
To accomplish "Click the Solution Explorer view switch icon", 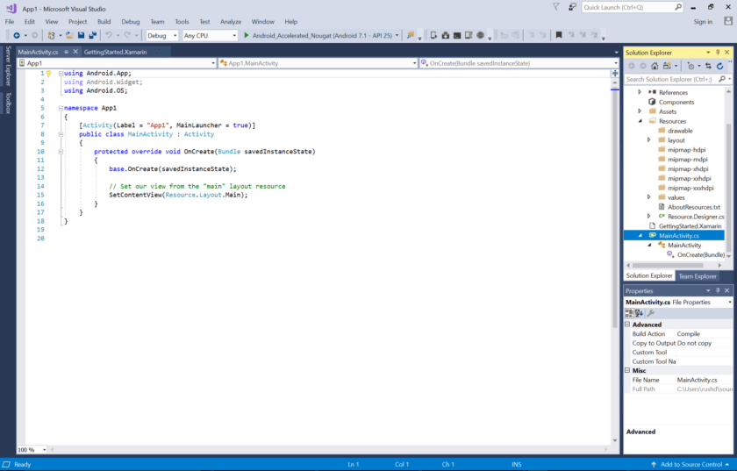I will 667,66.
